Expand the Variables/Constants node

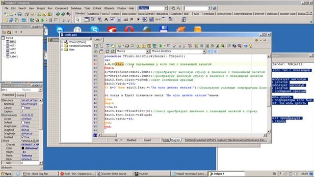point(62,46)
